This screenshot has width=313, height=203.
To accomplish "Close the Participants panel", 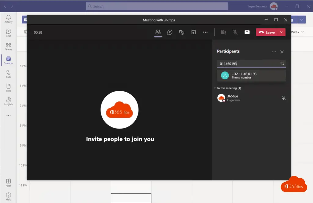I will click(282, 52).
